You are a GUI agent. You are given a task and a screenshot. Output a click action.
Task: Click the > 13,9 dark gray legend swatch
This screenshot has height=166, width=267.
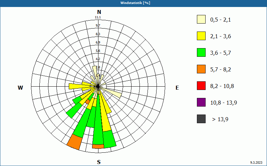coord(201,119)
